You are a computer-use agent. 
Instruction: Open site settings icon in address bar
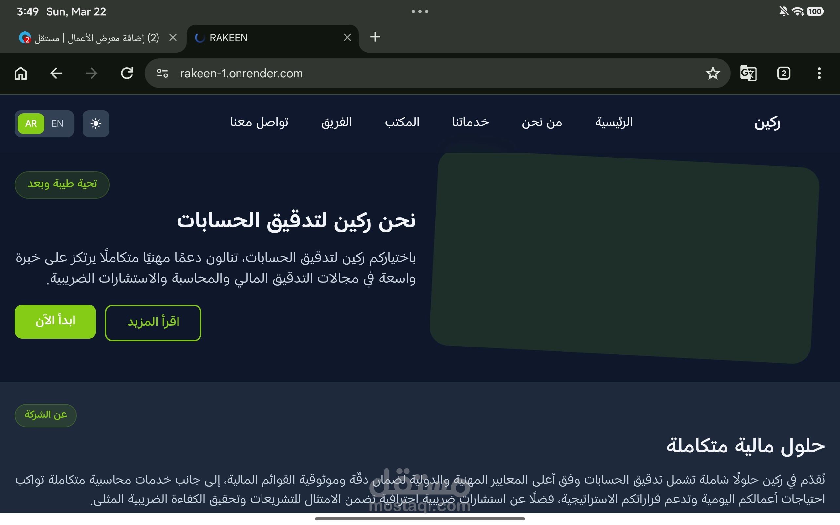coord(162,73)
